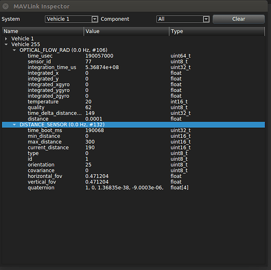Expand the Vehicle 1 tree node
Viewport: 271px width, 270px height.
pos(6,38)
